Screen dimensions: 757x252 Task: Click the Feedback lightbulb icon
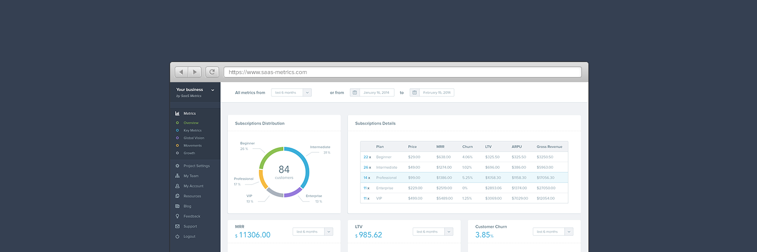pyautogui.click(x=177, y=216)
